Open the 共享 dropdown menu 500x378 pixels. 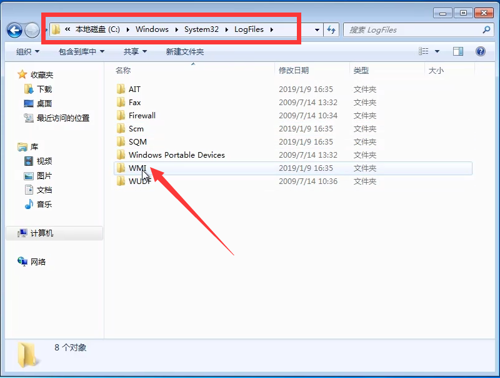(x=135, y=51)
